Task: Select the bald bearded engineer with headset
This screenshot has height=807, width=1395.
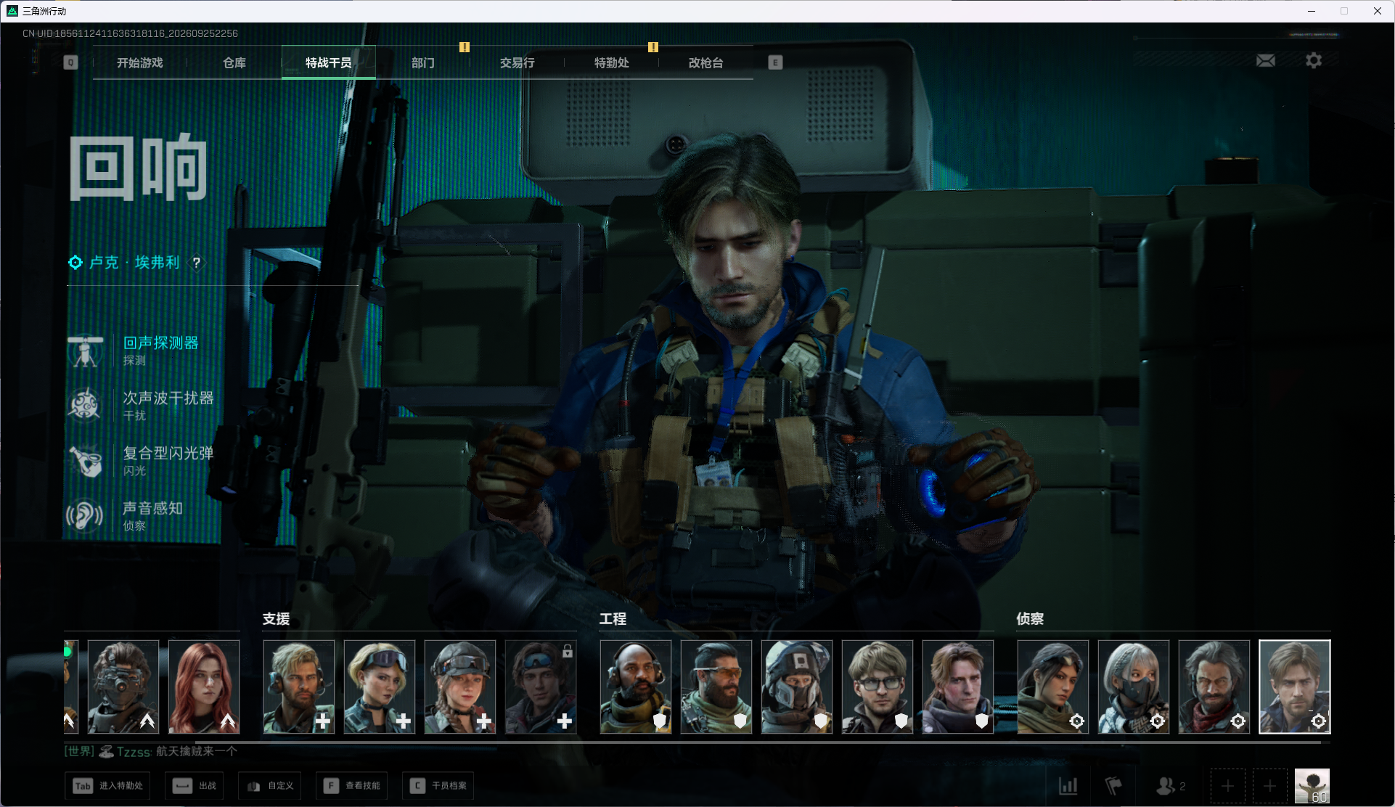Action: pyautogui.click(x=636, y=687)
